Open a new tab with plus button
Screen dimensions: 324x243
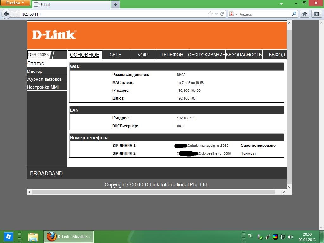point(115,4)
